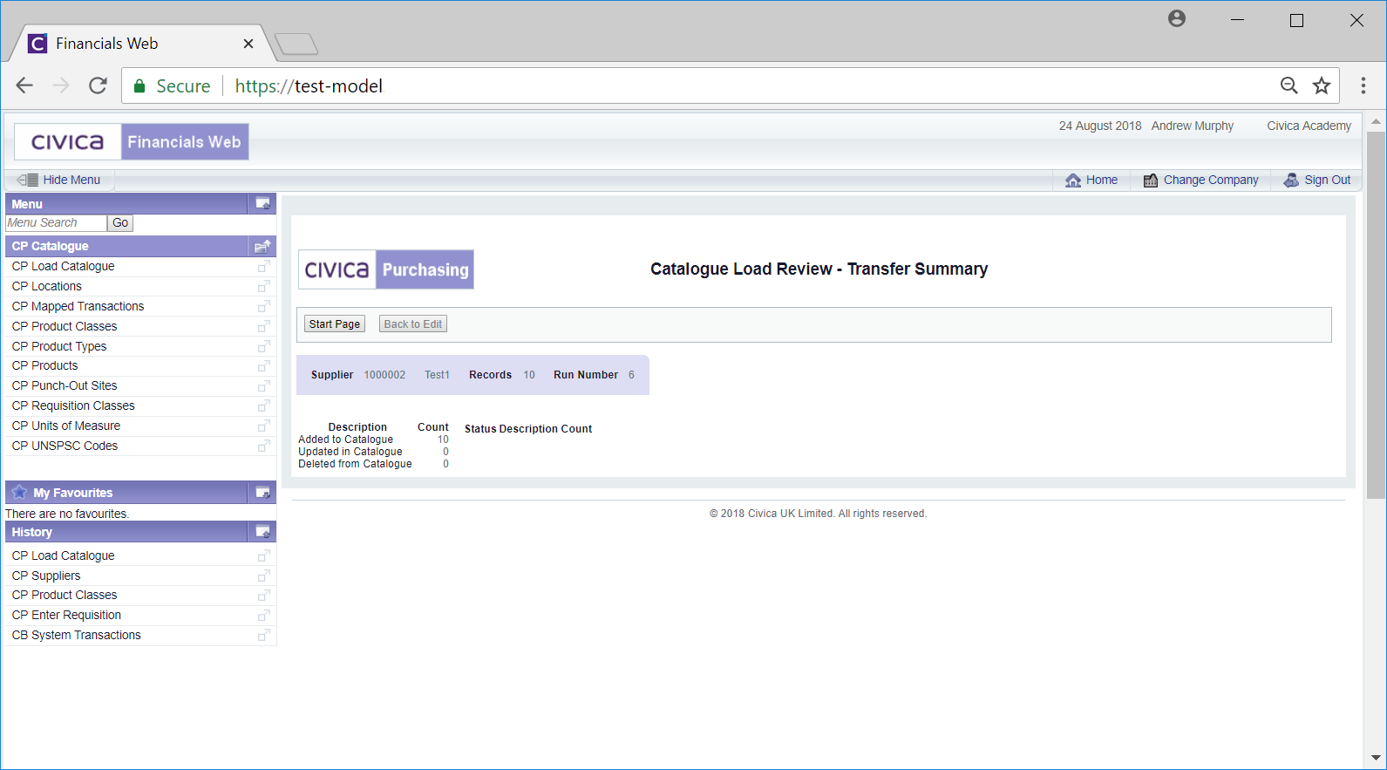
Task: Go back to previous page in browser
Action: 24,85
